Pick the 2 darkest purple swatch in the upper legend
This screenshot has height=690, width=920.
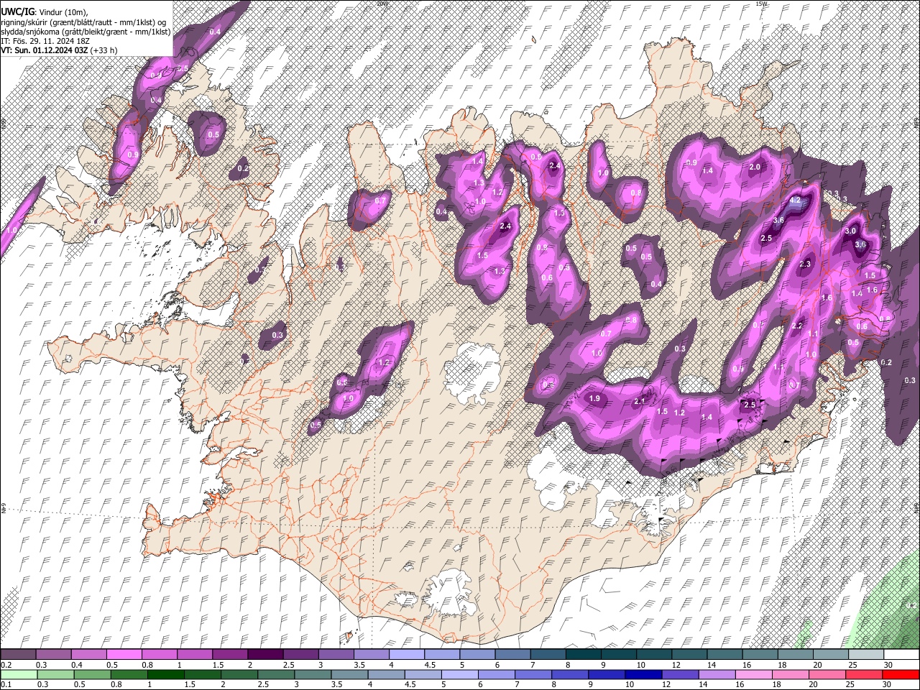tap(265, 655)
